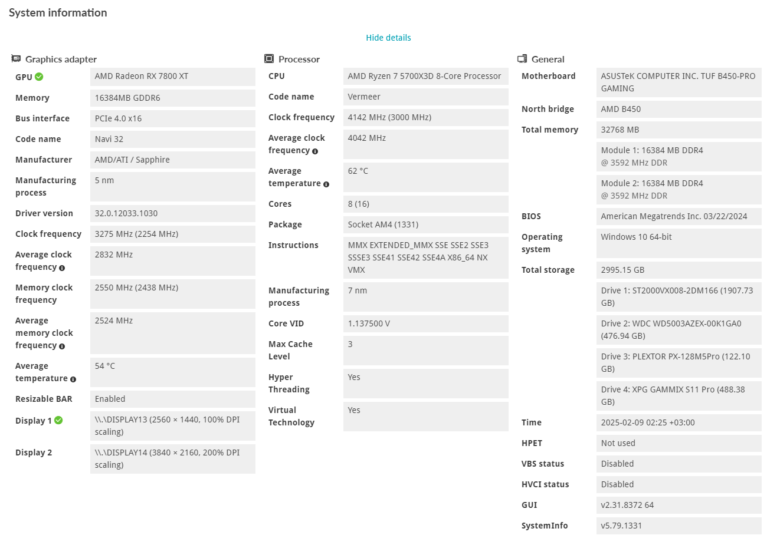Click the Resizable BAR Enabled value
The image size is (767, 545).
pos(173,399)
